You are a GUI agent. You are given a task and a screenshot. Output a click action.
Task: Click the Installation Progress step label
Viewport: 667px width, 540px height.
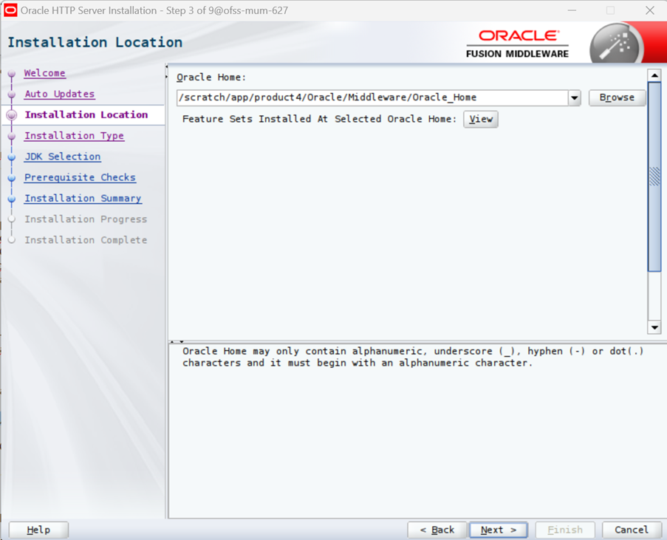tap(86, 219)
